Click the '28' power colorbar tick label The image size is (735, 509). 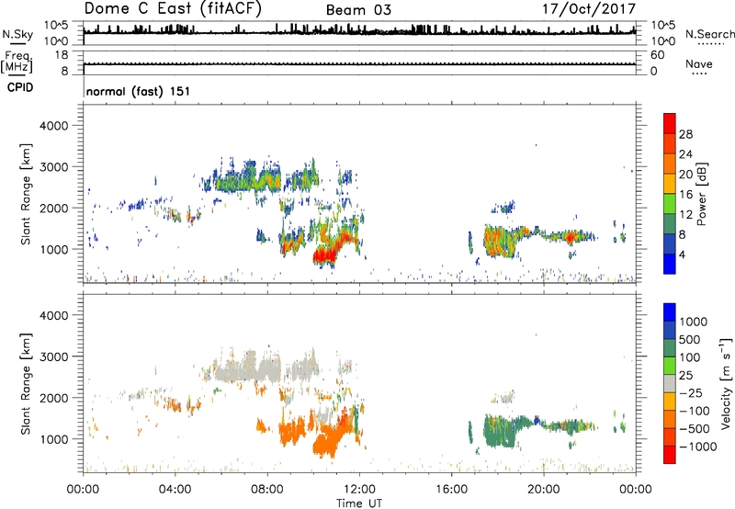pyautogui.click(x=685, y=134)
